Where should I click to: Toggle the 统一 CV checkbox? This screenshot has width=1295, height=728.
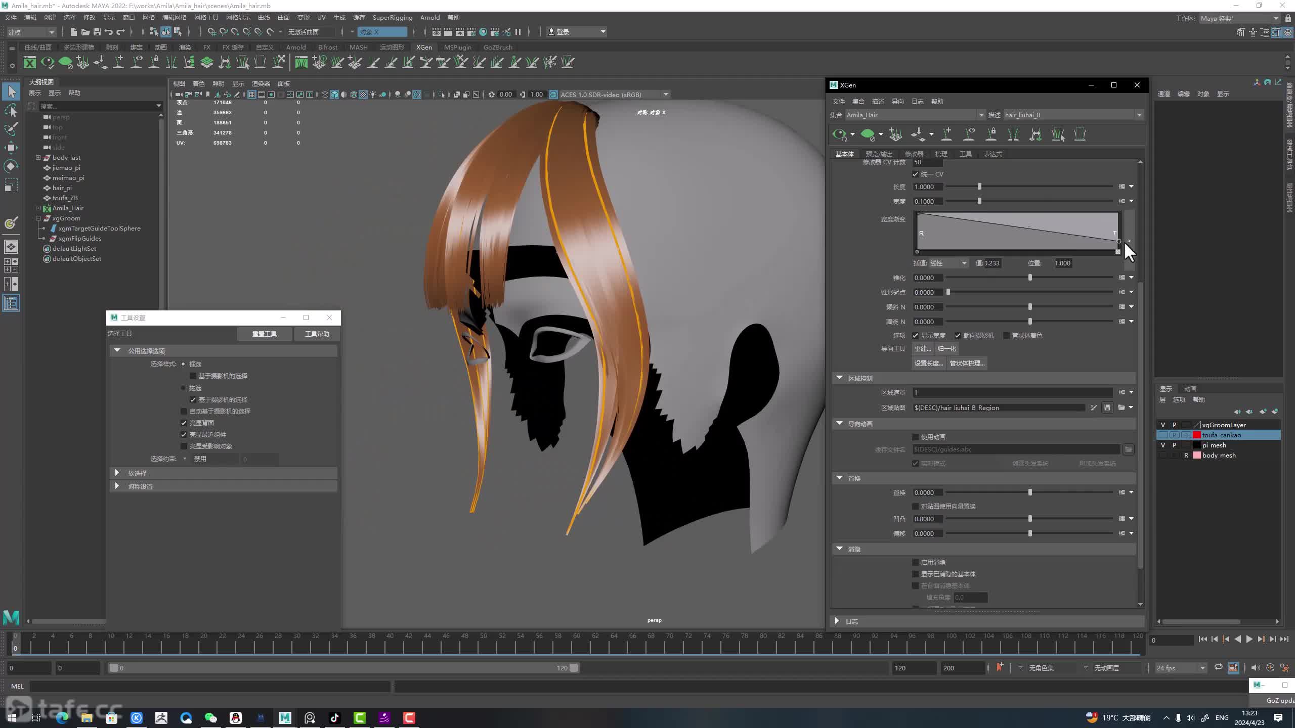(x=915, y=174)
